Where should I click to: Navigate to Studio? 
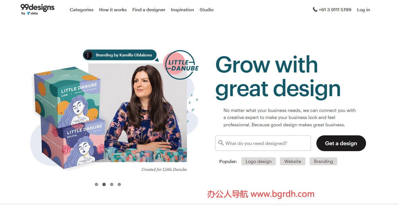[x=206, y=10]
